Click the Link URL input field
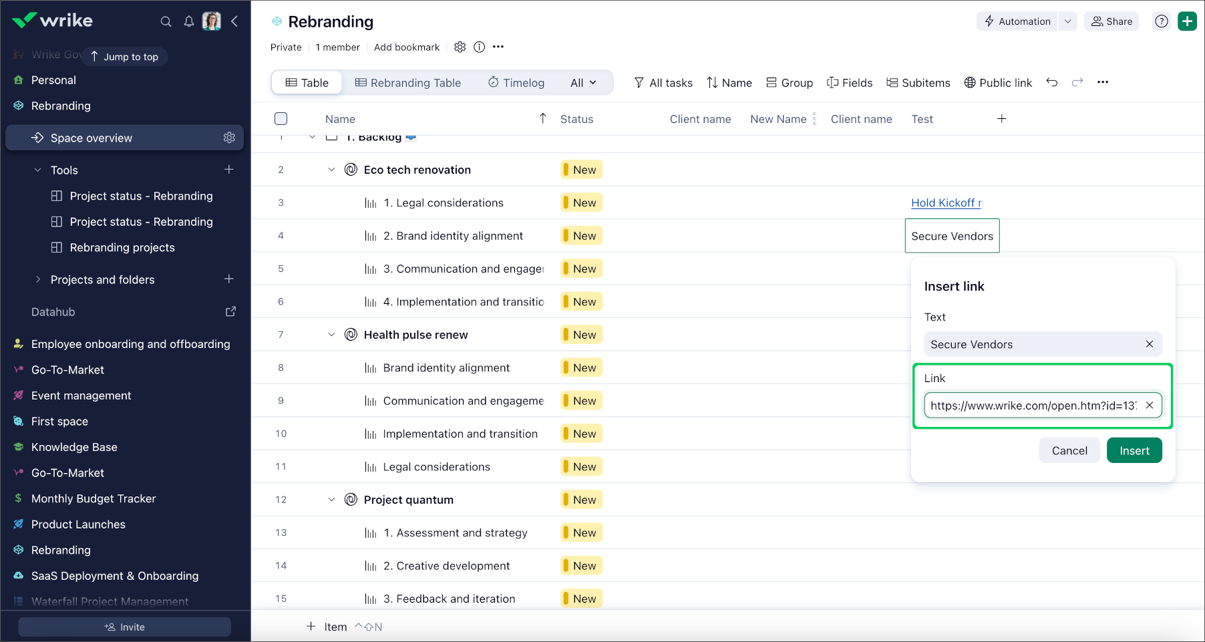 click(1033, 406)
